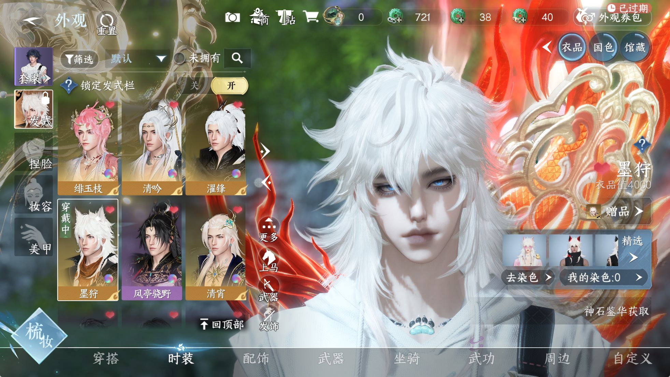The height and width of the screenshot is (377, 670).
Task: Enable the 开 lock toggle
Action: (x=230, y=85)
